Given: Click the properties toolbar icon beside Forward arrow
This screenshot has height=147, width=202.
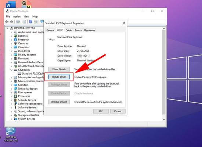Looking at the screenshot, I should pos(18,22).
